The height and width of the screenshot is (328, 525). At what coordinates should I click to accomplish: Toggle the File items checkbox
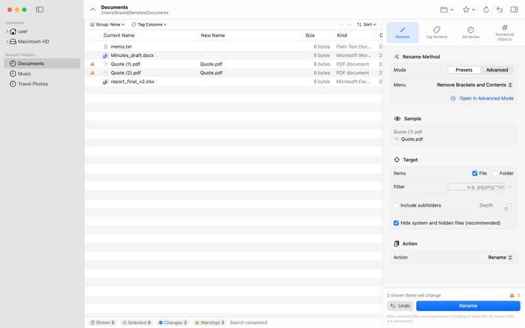[474, 173]
